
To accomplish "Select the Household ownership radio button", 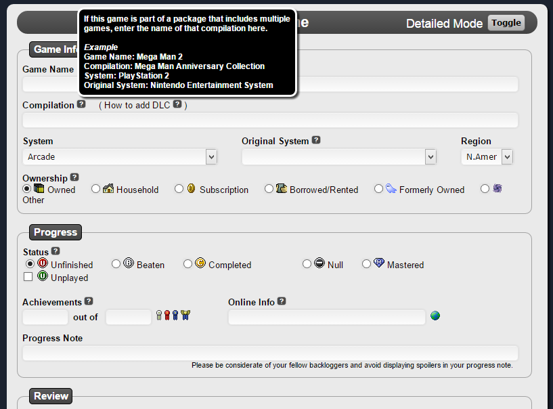I will click(95, 189).
